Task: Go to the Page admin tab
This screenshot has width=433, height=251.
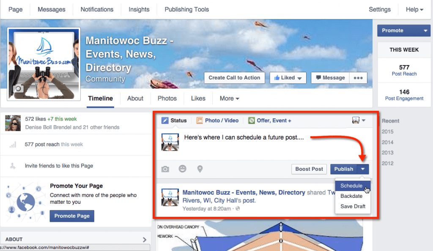Action: click(x=16, y=9)
